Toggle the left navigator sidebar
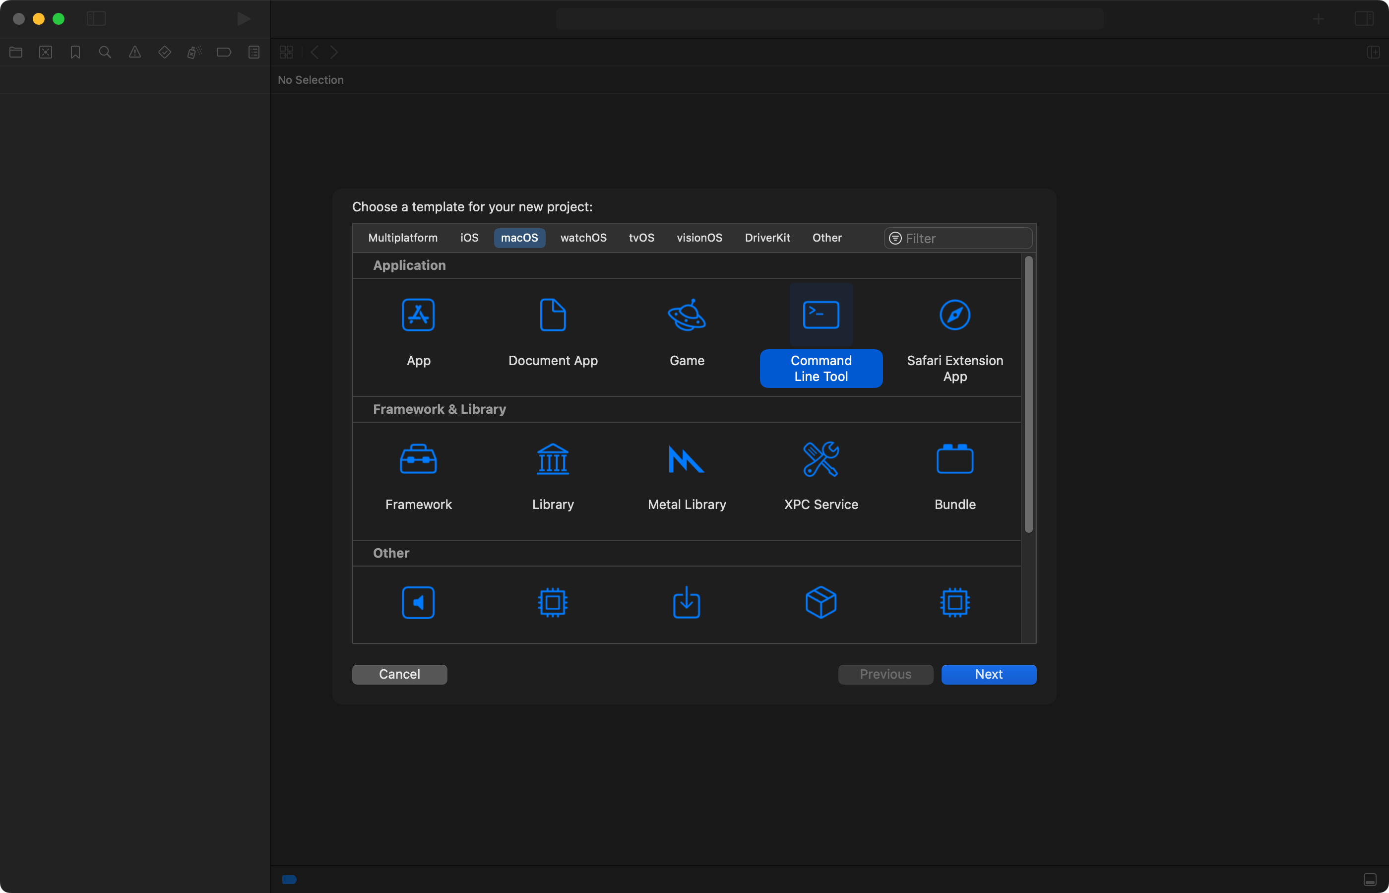 [96, 18]
